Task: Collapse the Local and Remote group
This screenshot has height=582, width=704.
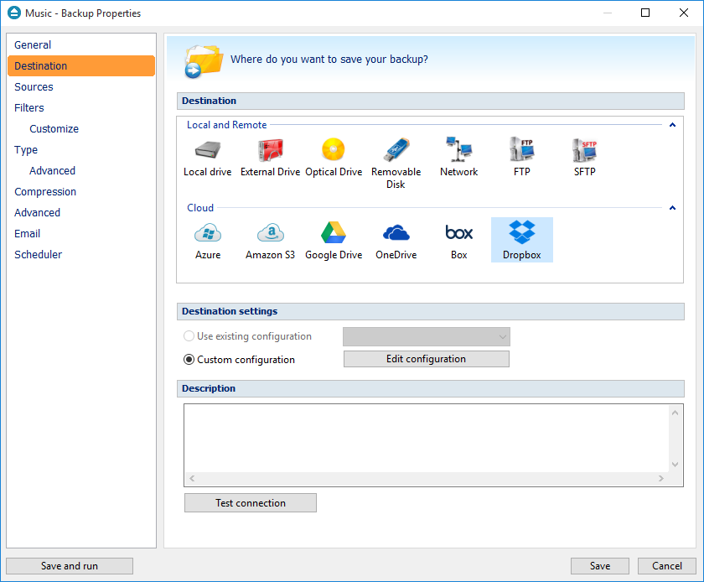Action: click(672, 125)
